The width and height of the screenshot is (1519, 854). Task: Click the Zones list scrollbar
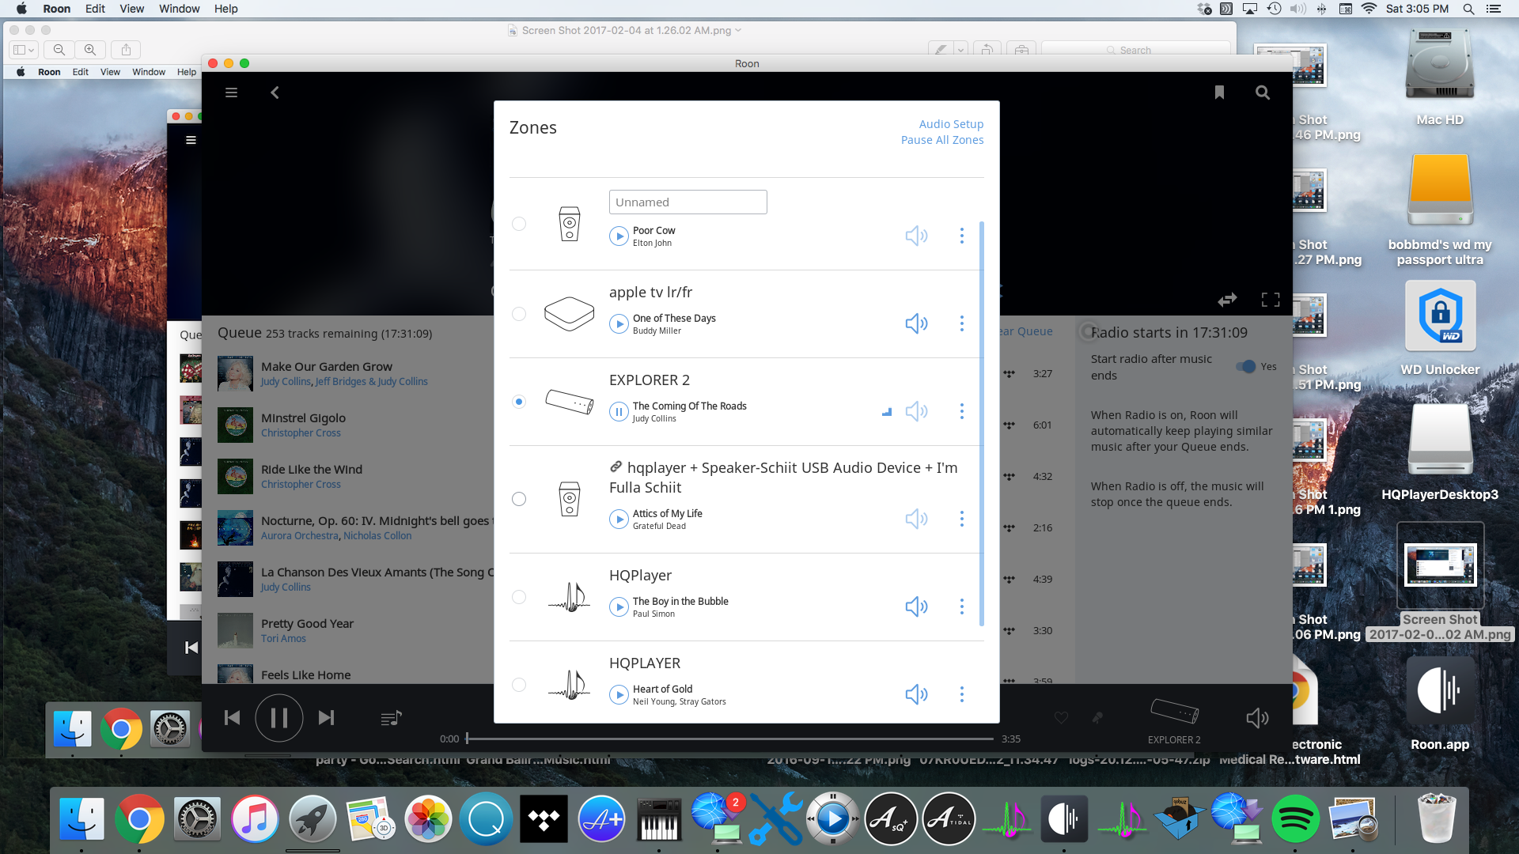point(982,423)
